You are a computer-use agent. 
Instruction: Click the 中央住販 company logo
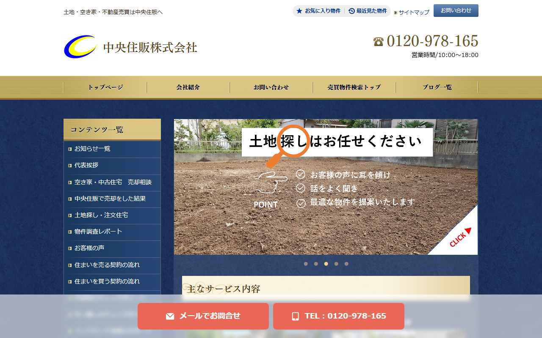[x=130, y=47]
